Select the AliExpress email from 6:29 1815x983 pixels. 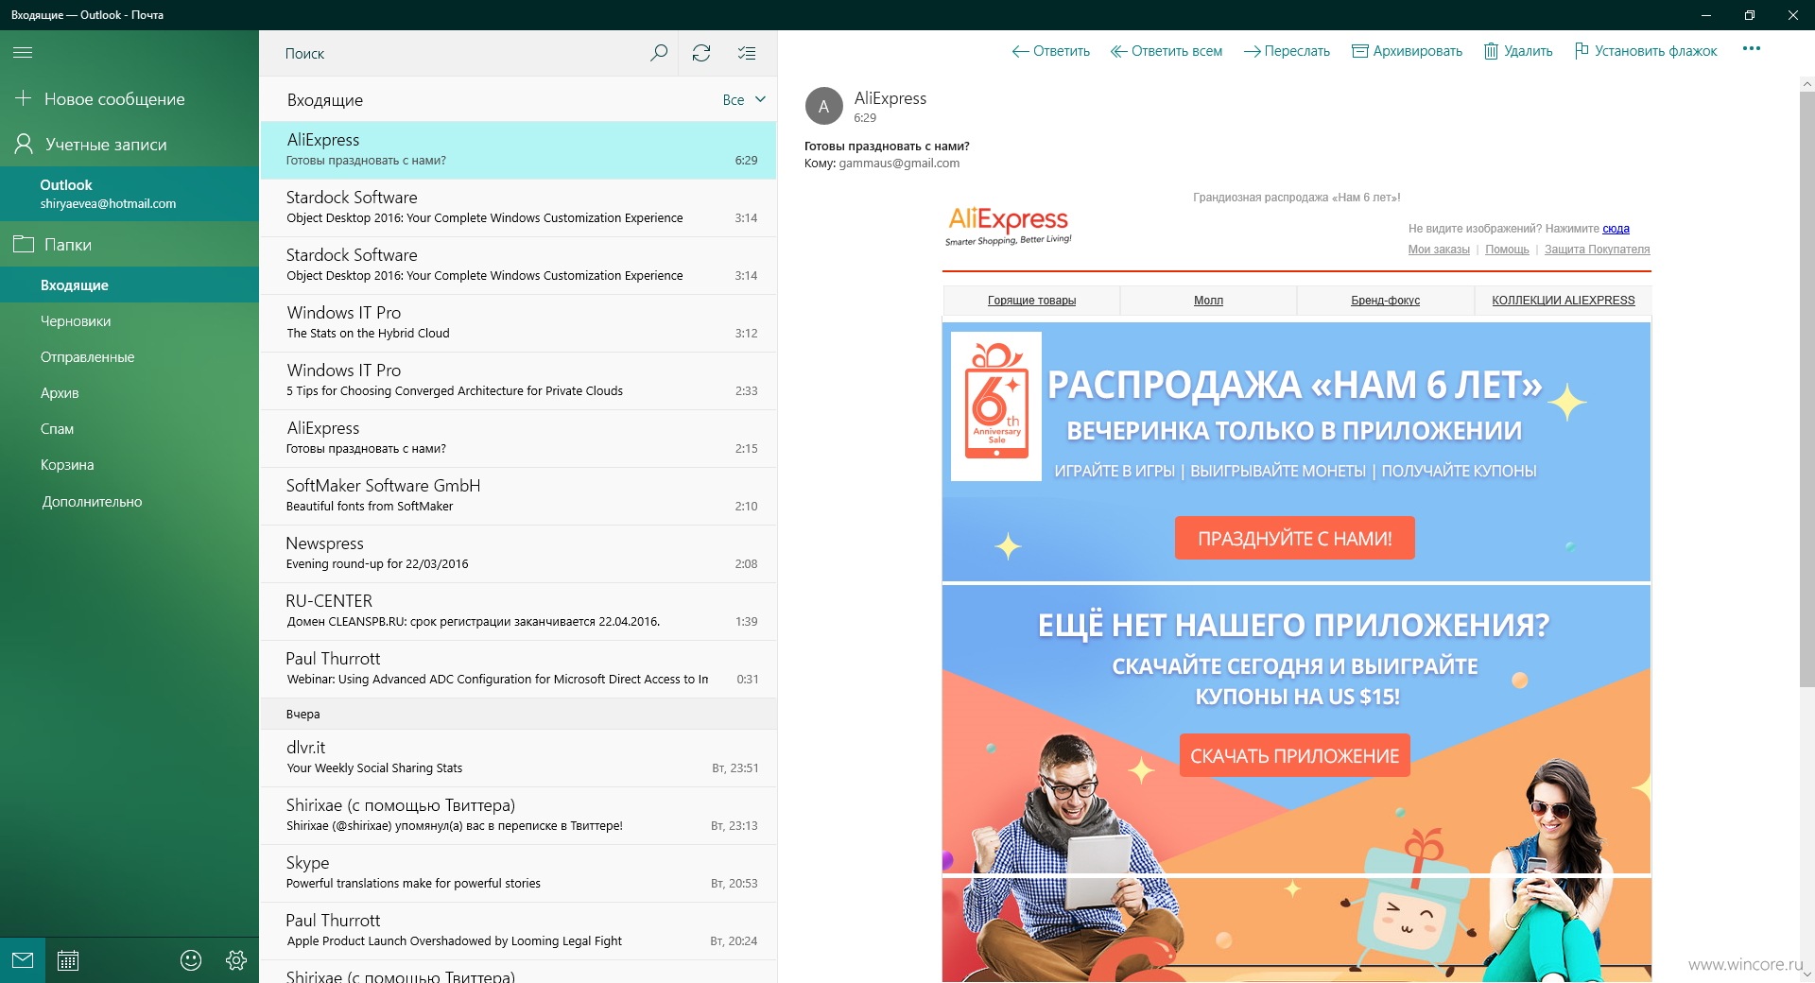[518, 149]
